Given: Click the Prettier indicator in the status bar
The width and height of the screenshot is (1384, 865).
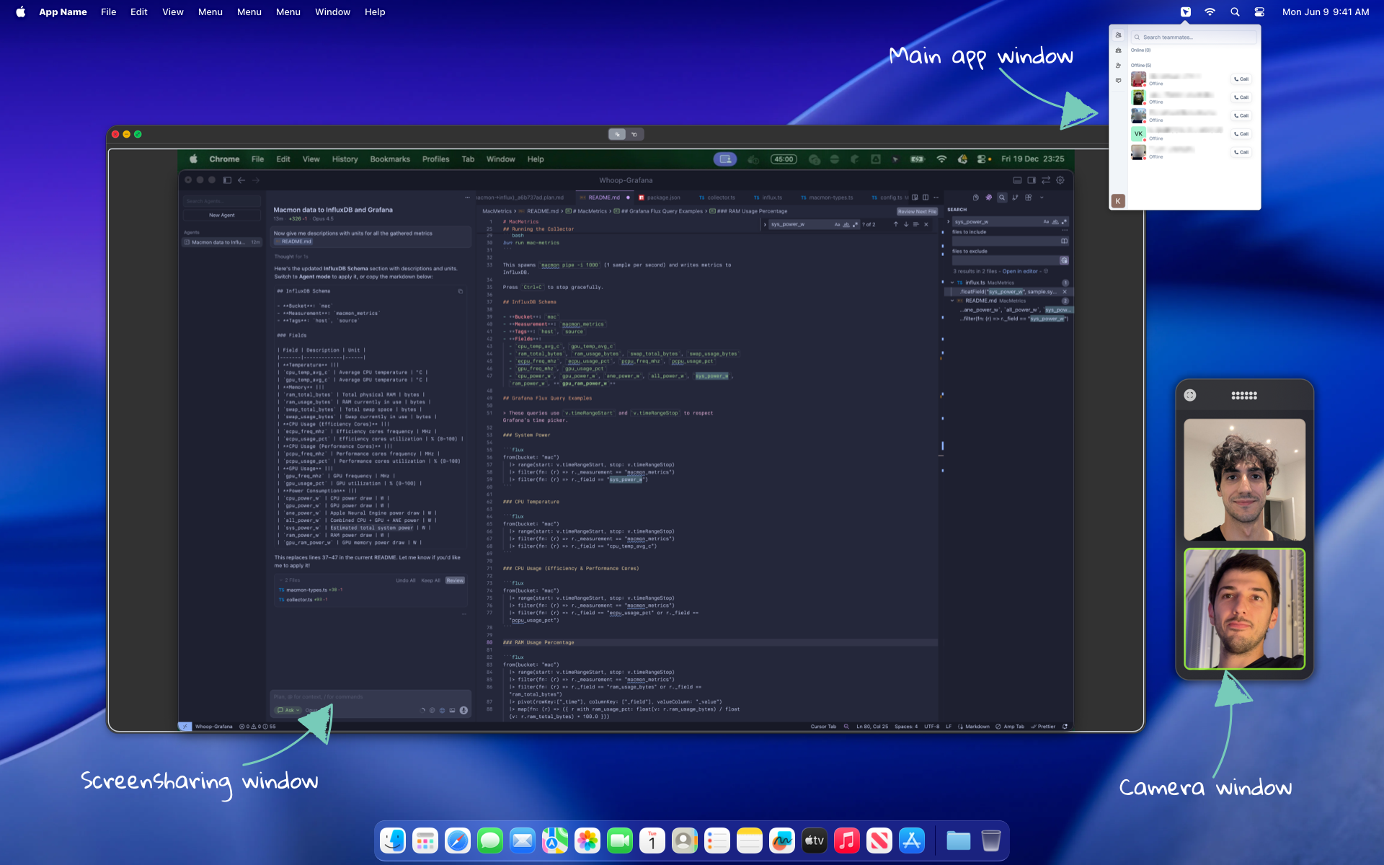Looking at the screenshot, I should click(1045, 727).
